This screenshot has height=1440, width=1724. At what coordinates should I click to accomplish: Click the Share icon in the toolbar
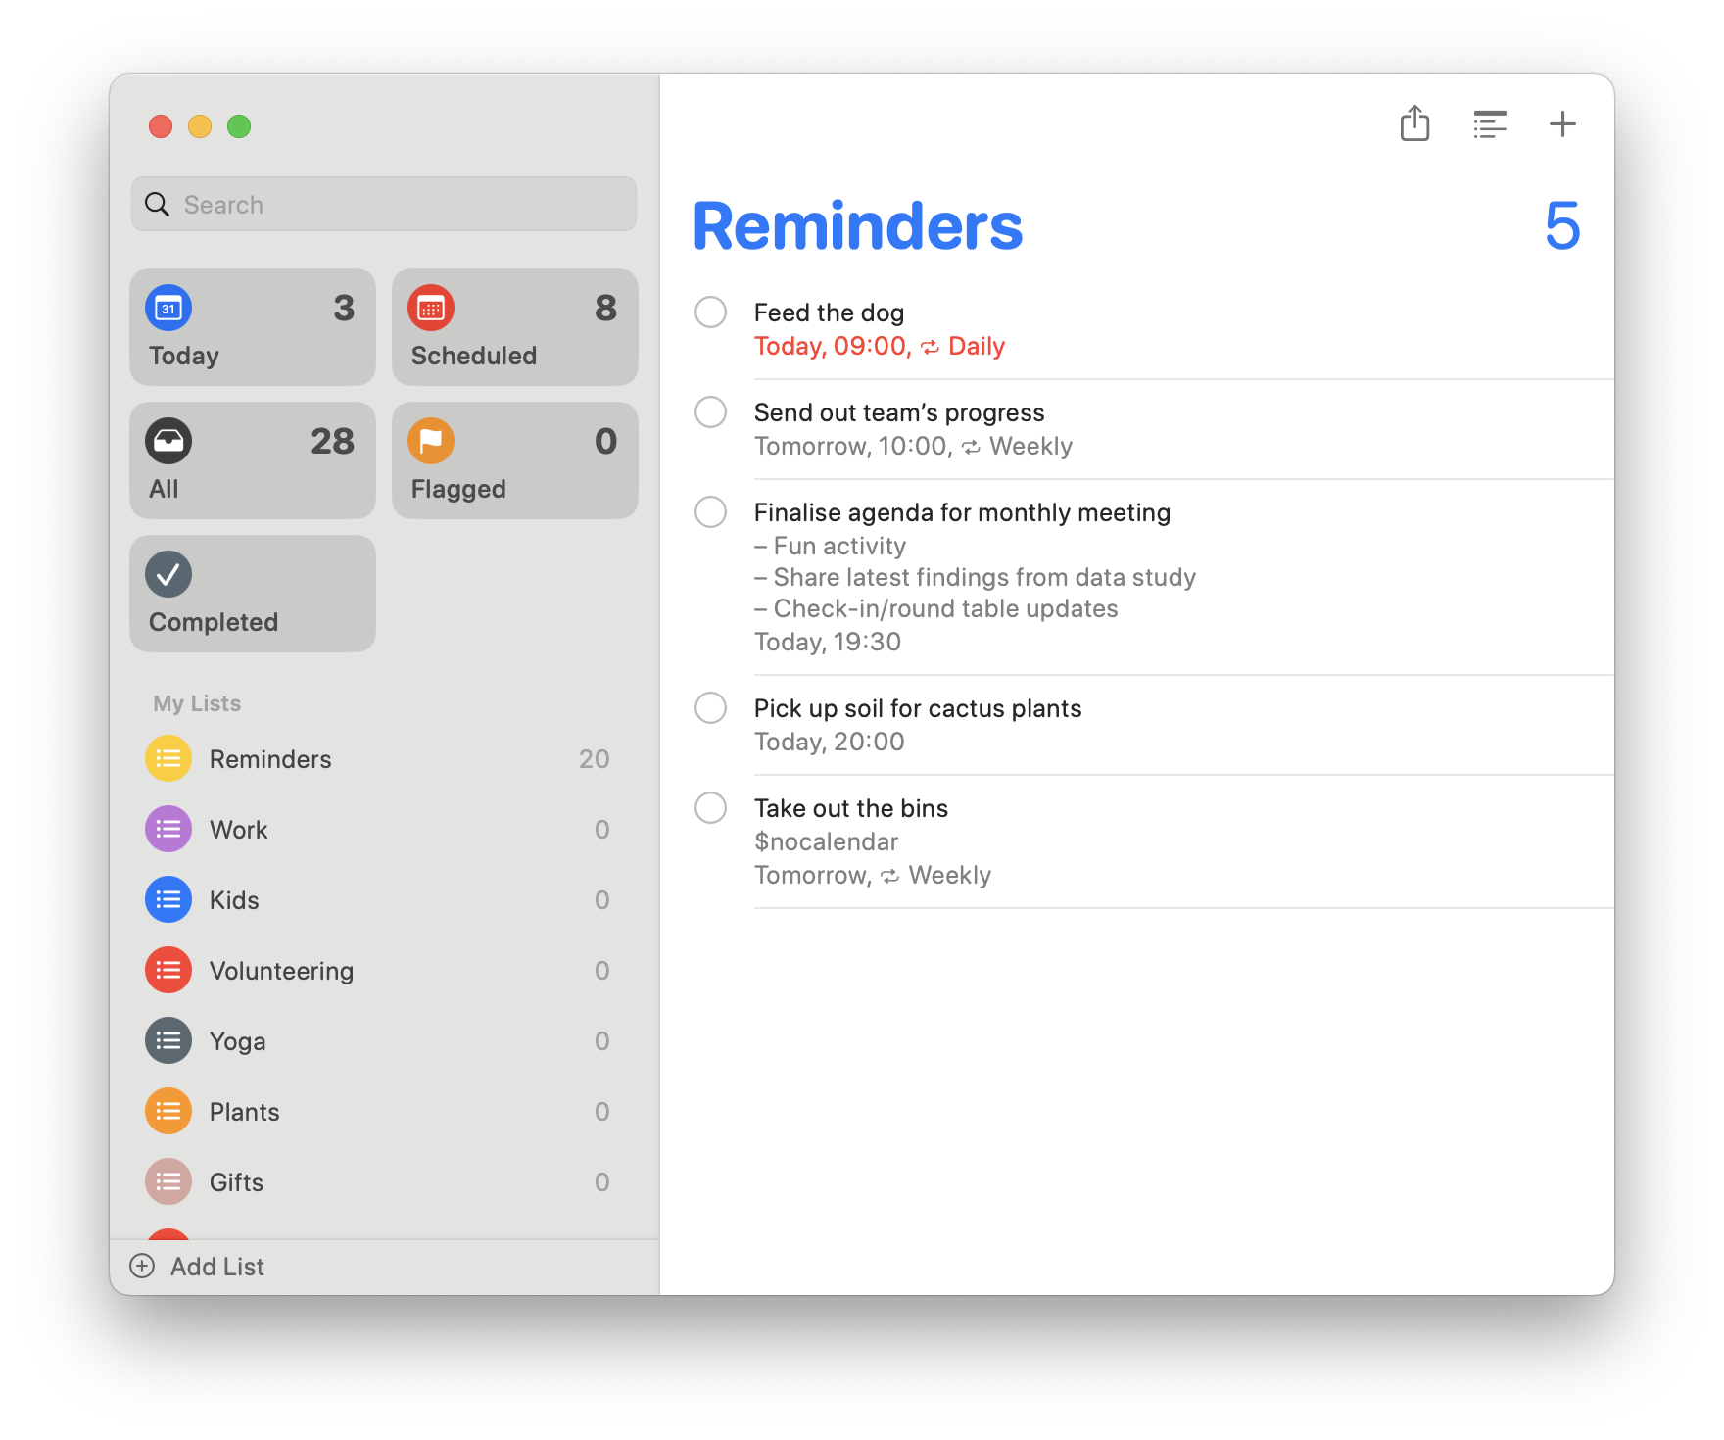click(1414, 124)
